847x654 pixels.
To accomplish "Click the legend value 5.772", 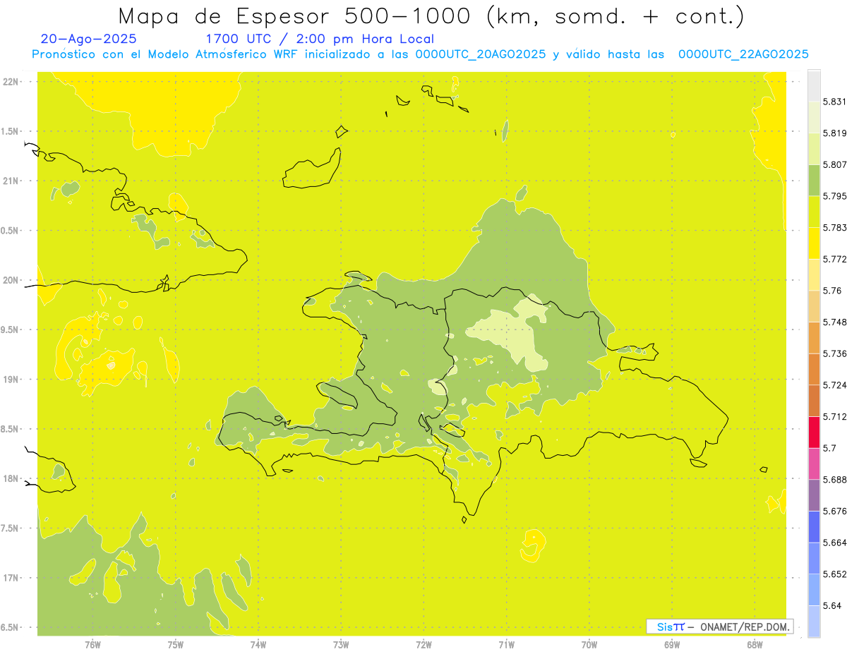I will pyautogui.click(x=834, y=259).
